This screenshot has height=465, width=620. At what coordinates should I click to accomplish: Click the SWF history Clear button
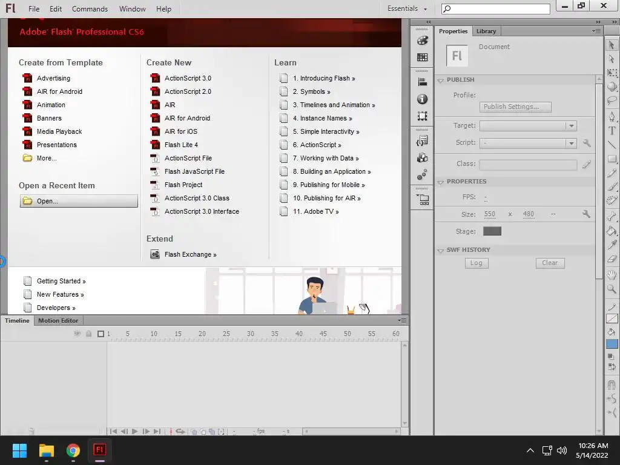pos(550,263)
